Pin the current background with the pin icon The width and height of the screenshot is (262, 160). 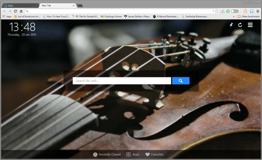point(231,25)
